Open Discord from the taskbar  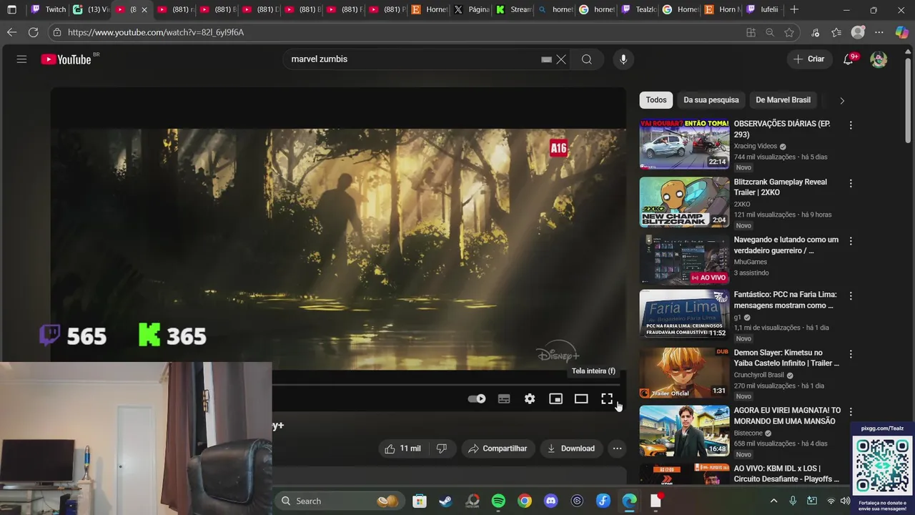pyautogui.click(x=550, y=501)
